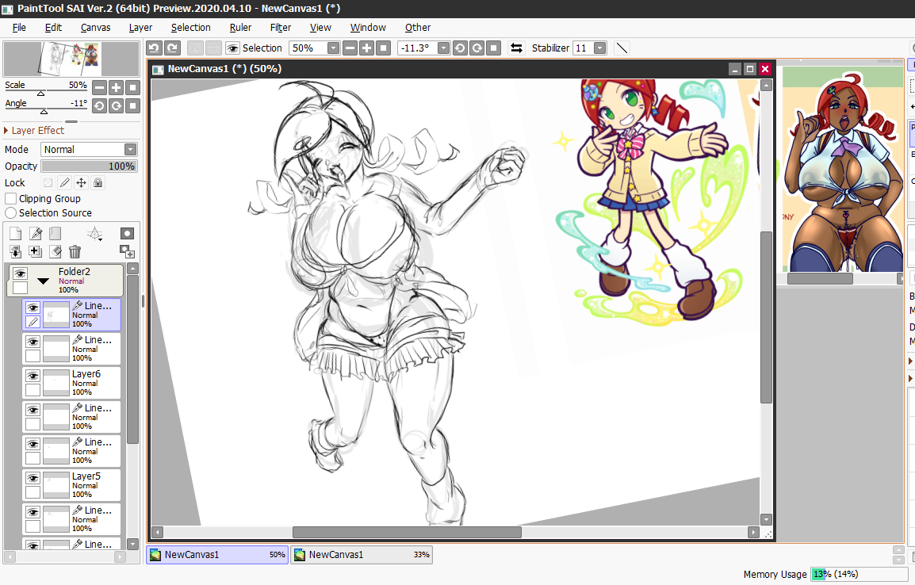Open the View menu
915x585 pixels.
[x=320, y=28]
